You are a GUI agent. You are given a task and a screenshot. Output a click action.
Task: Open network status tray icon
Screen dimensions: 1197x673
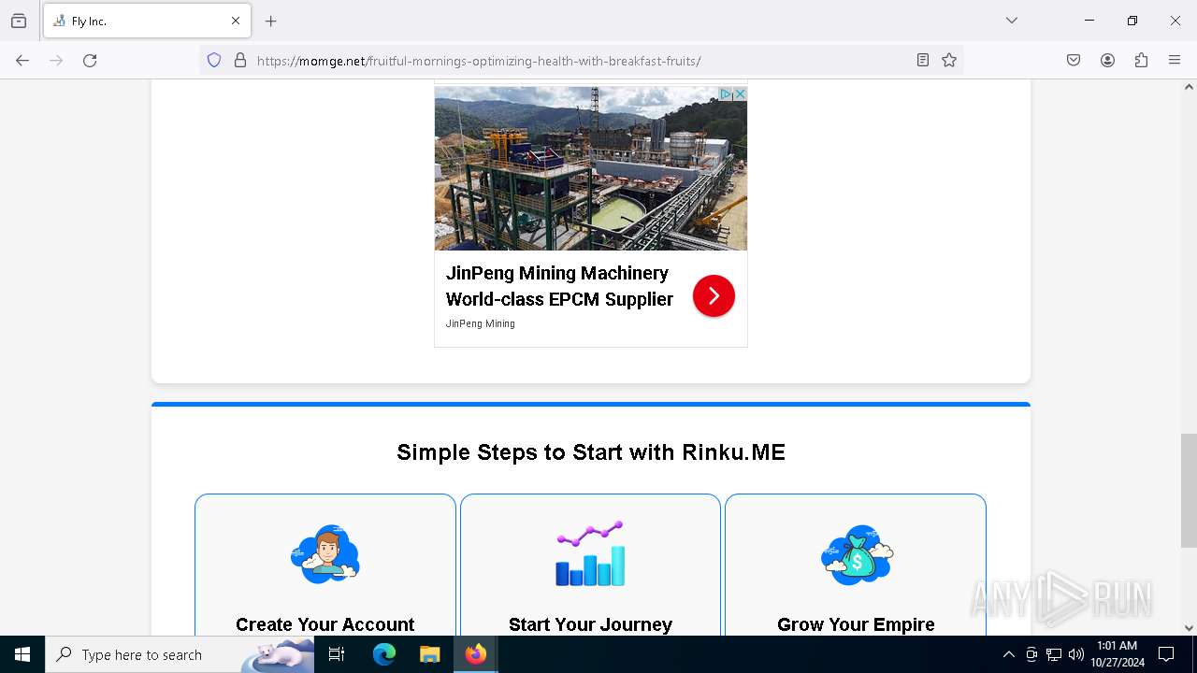coord(1054,654)
